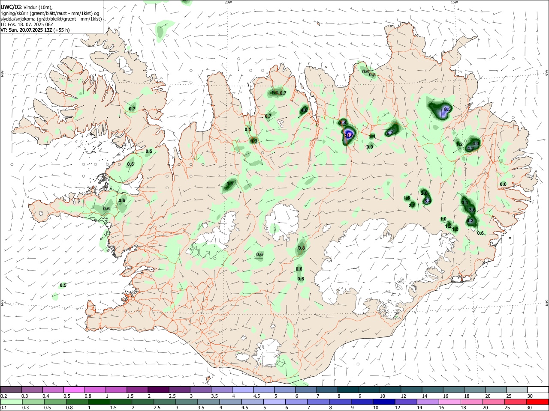Click the navy blue swatch between 10 and 12
This screenshot has width=549, height=411.
384,402
